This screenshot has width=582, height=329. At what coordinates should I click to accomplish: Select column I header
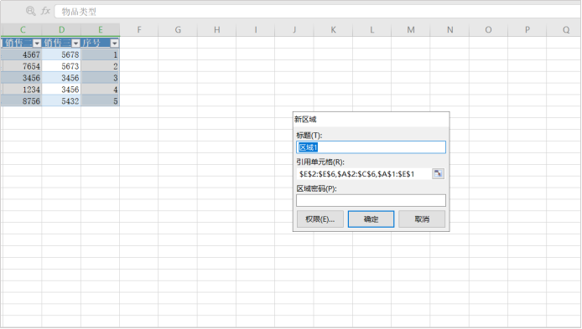pos(256,29)
